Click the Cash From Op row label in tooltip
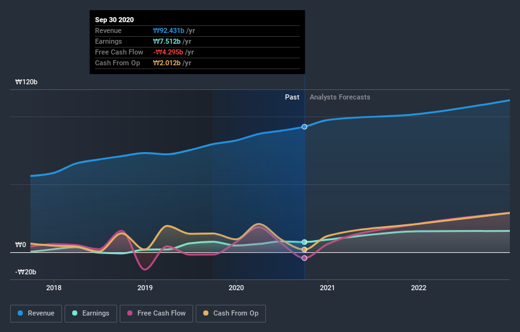520x332 pixels. (117, 63)
